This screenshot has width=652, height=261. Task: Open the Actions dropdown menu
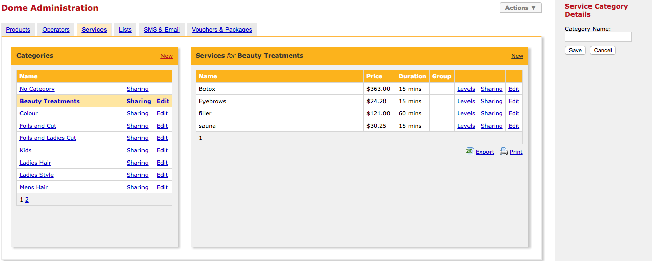pos(521,8)
